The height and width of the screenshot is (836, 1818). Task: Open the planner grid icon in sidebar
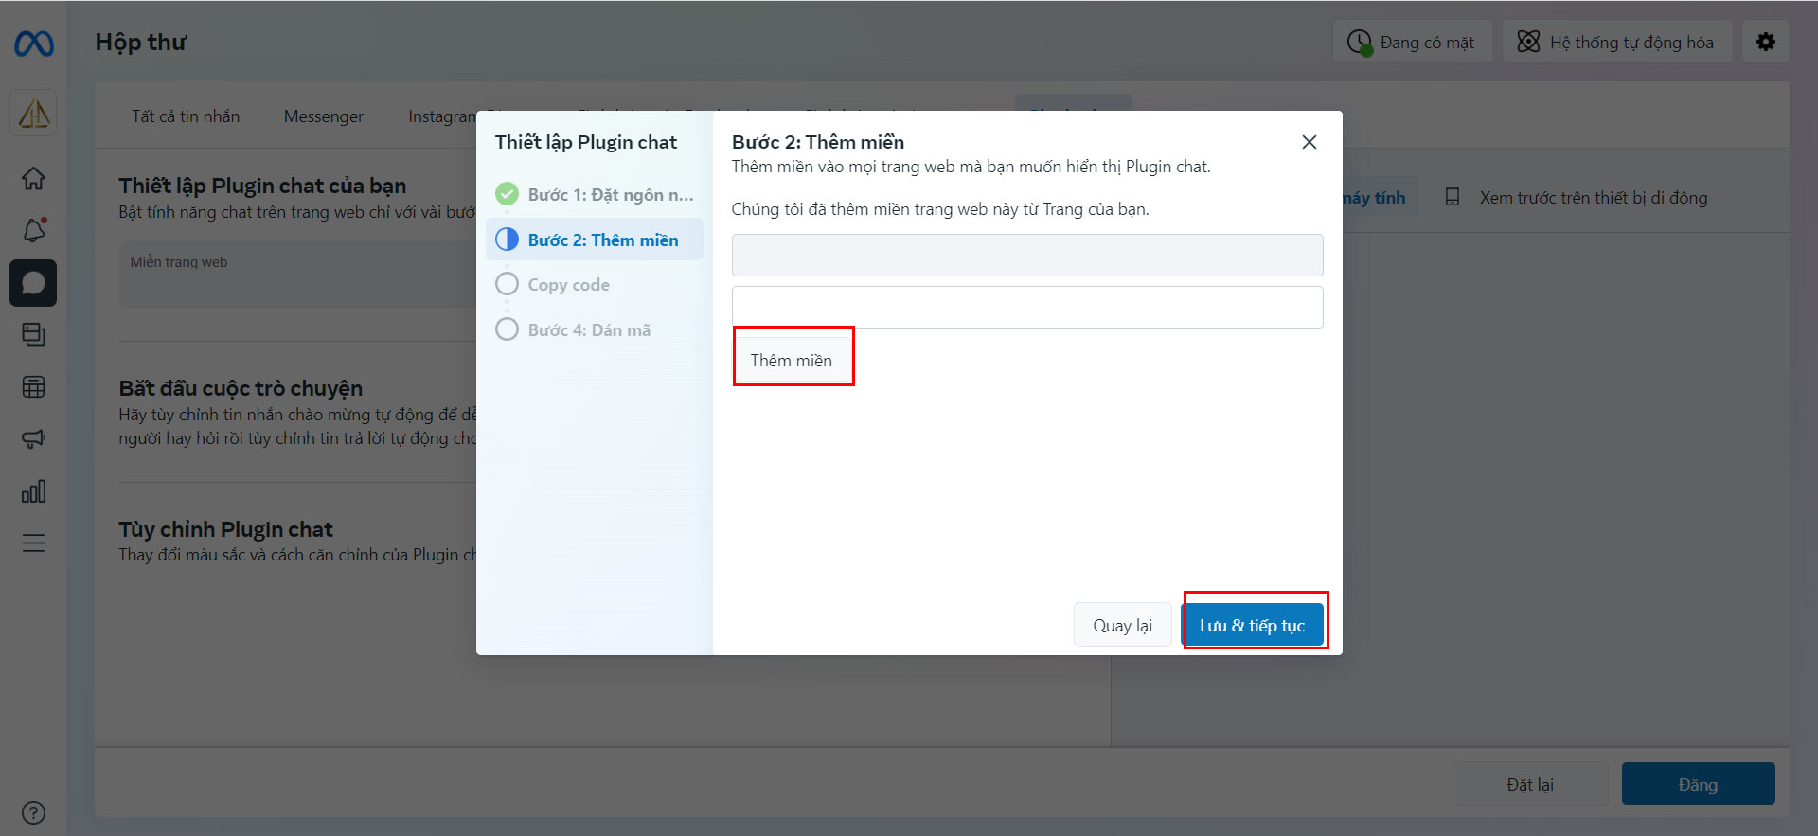[33, 387]
